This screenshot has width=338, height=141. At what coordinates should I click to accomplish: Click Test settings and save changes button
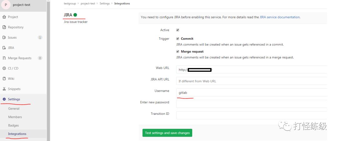click(x=167, y=133)
